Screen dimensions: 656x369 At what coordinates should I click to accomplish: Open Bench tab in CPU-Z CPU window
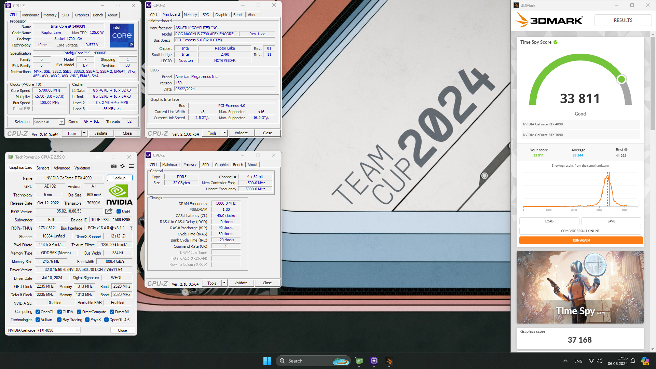click(98, 15)
